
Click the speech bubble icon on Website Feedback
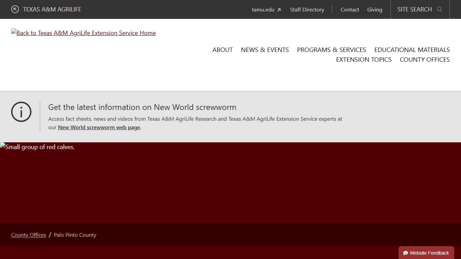(406, 253)
